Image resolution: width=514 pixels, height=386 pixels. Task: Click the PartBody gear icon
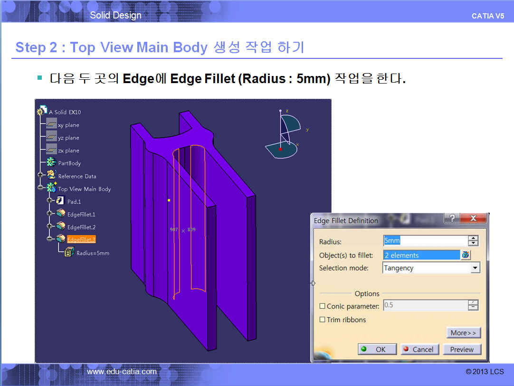51,162
